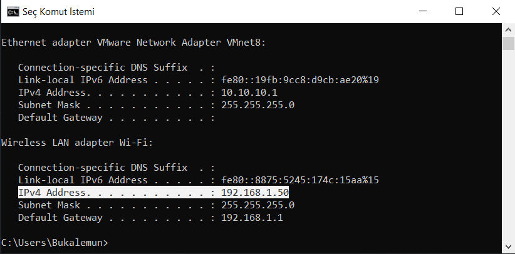Screen dimensions: 515x254
Task: Maximize the Komut İstemi window
Action: coord(459,11)
